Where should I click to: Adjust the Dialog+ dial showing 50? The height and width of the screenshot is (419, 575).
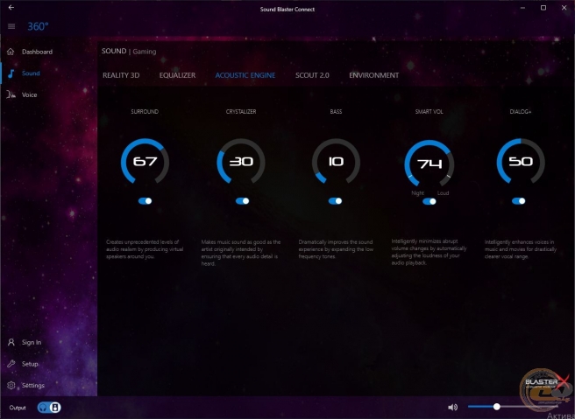click(x=521, y=161)
